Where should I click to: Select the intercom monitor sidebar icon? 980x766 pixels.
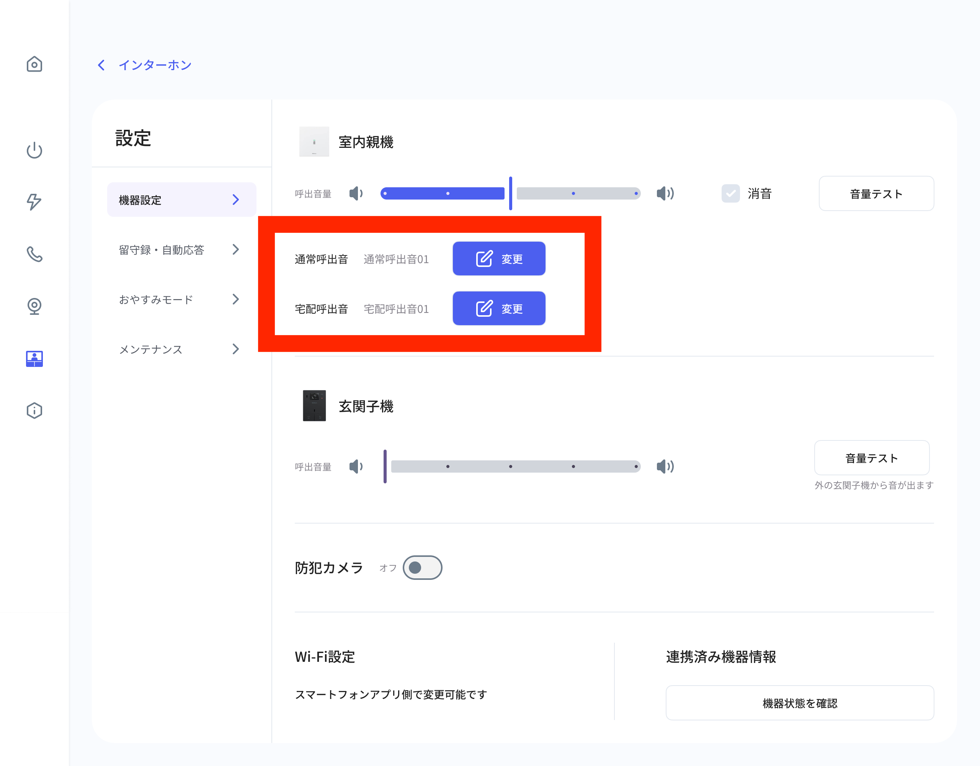34,358
